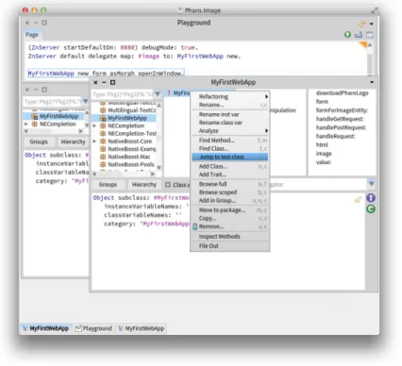Click the blue instance-side circle icon

[371, 198]
